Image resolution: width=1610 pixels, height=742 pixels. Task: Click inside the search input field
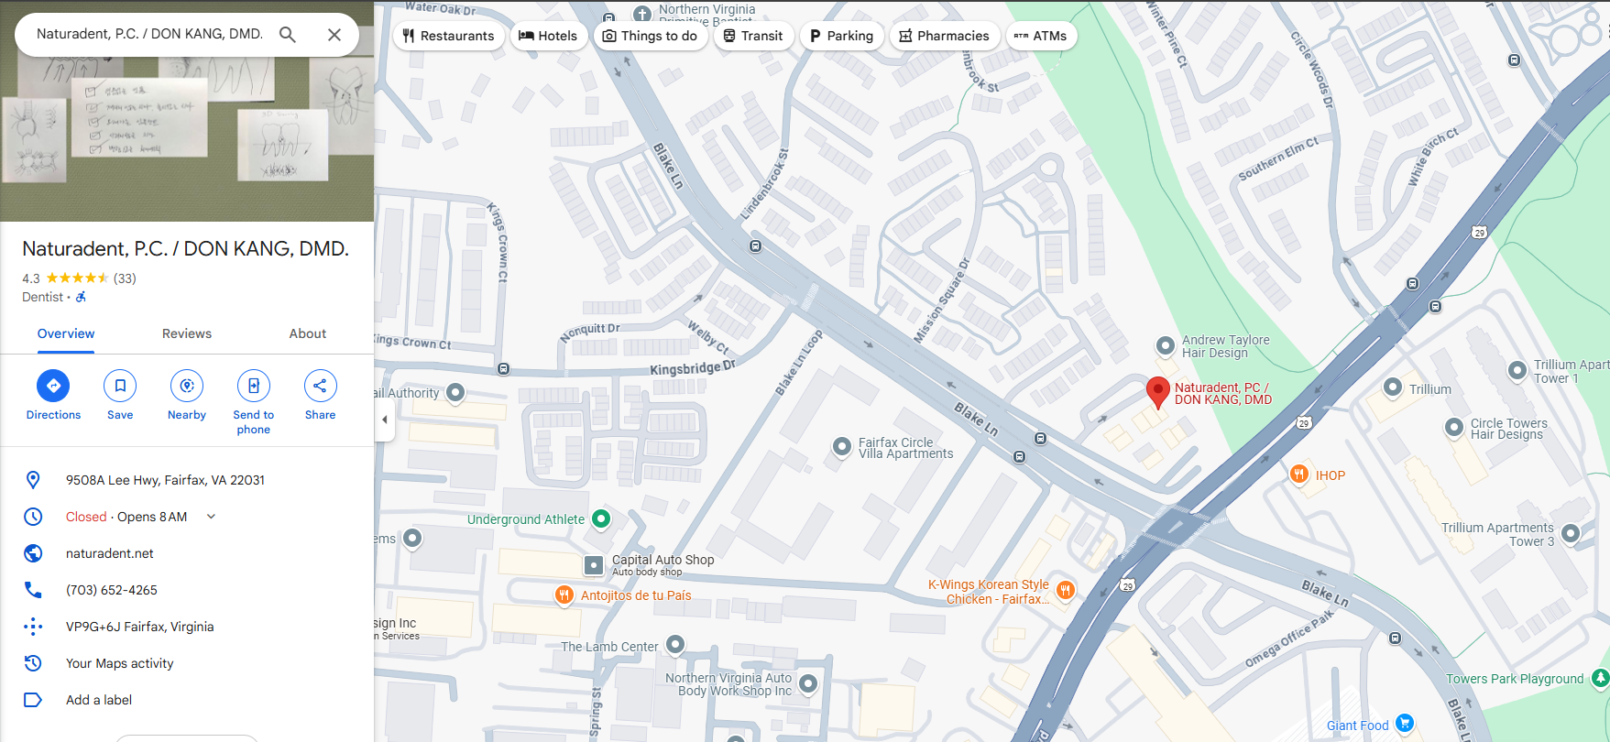tap(149, 34)
